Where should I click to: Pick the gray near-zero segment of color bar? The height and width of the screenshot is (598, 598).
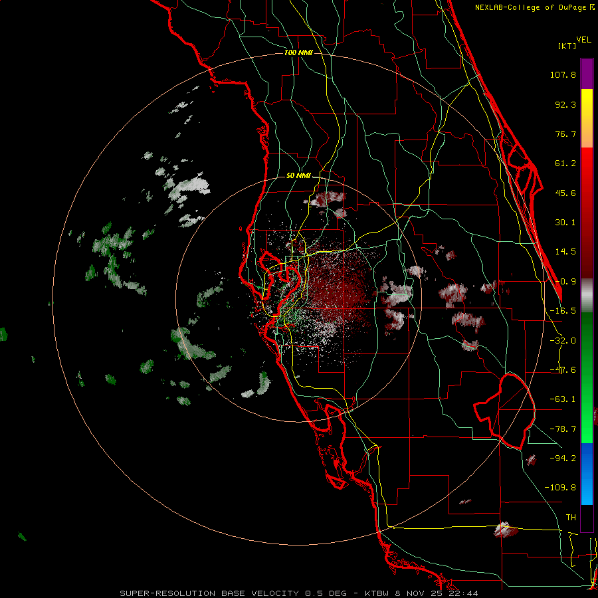click(587, 296)
